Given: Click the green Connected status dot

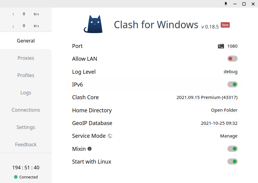Looking at the screenshot, I should 16,177.
